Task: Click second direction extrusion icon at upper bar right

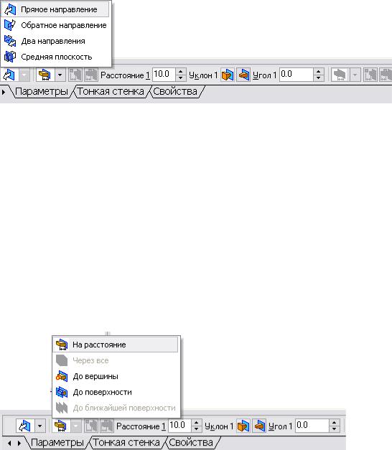Action: click(x=340, y=75)
